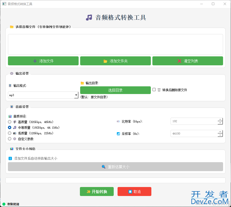Click the music note icon beside 中等质量

[15, 127]
